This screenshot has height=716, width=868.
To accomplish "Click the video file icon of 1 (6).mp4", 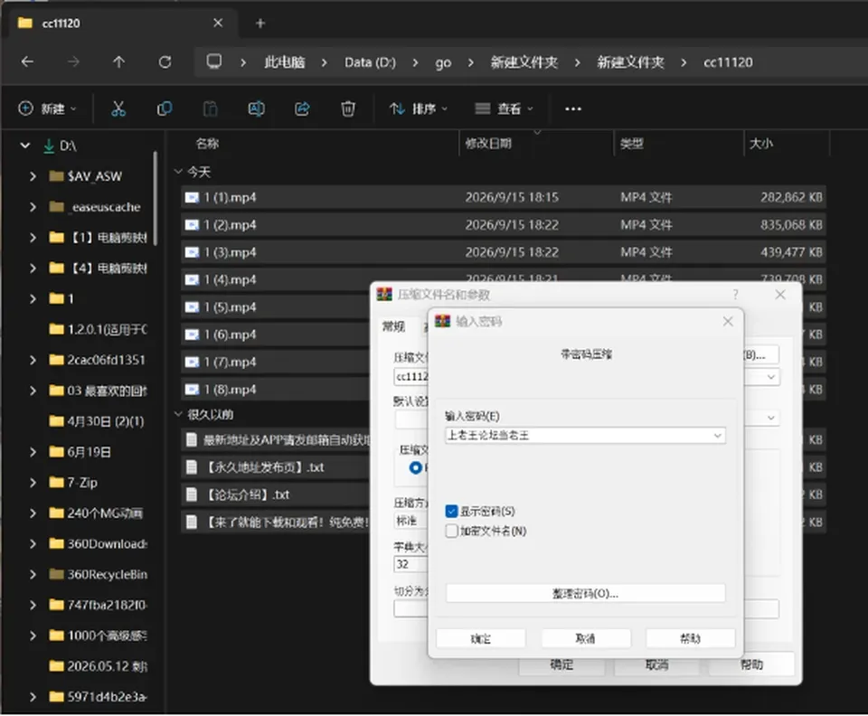I will click(192, 334).
